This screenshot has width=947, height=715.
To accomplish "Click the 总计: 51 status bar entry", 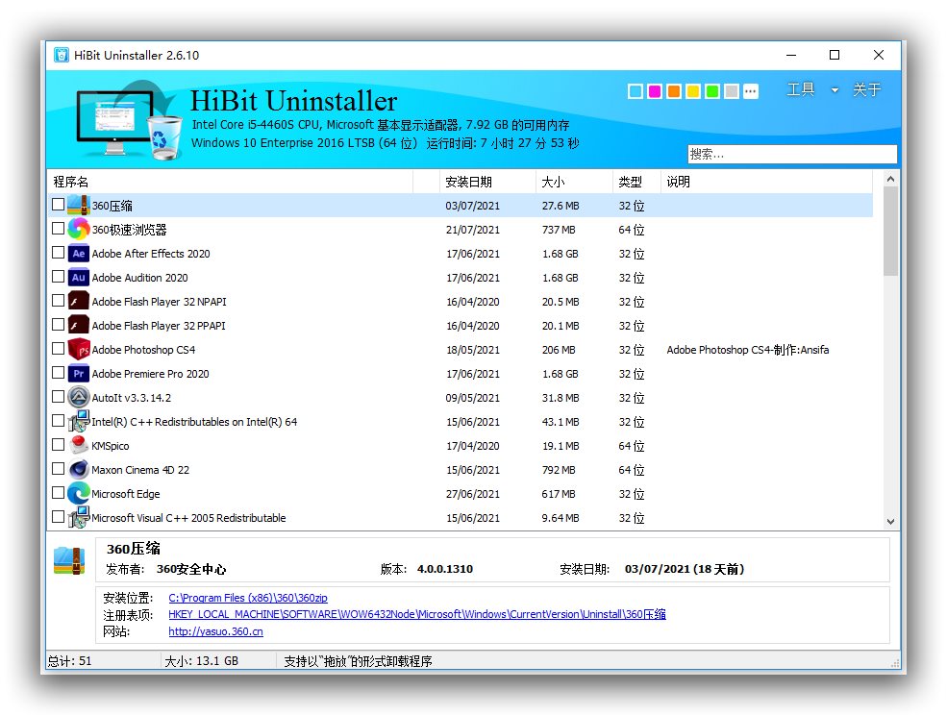I will (70, 660).
